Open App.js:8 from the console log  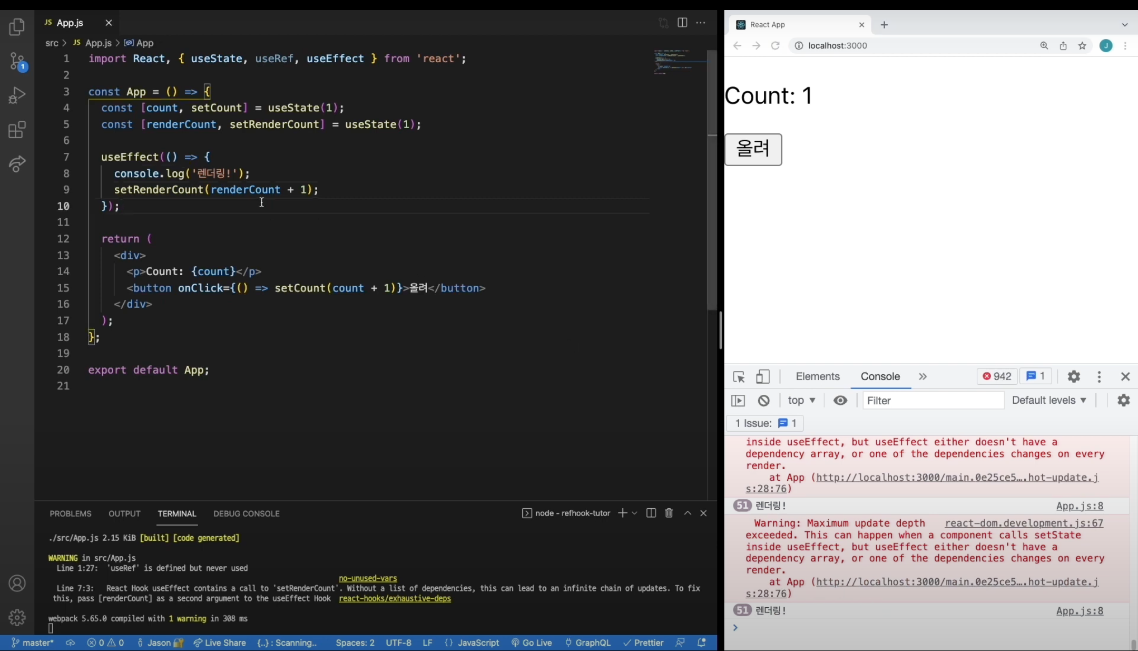click(1080, 506)
